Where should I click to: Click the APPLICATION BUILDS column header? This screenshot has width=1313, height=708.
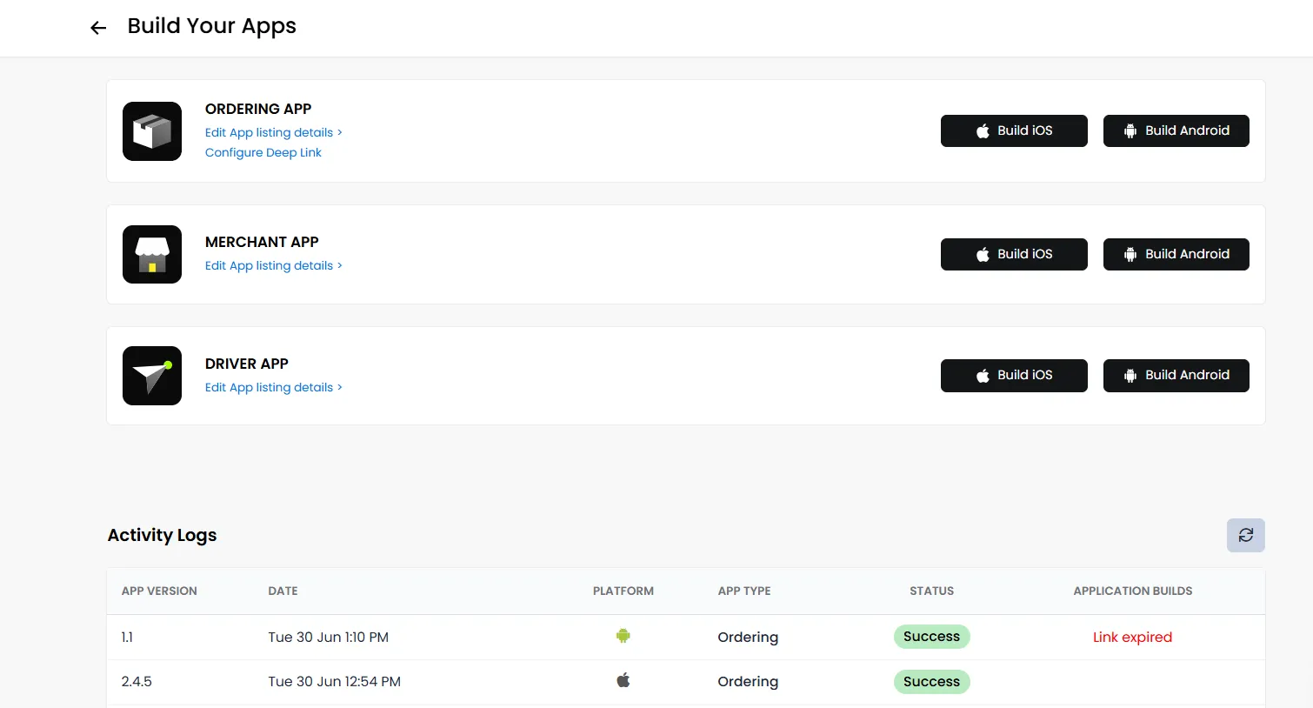point(1132,591)
